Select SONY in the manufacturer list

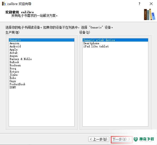[41, 87]
